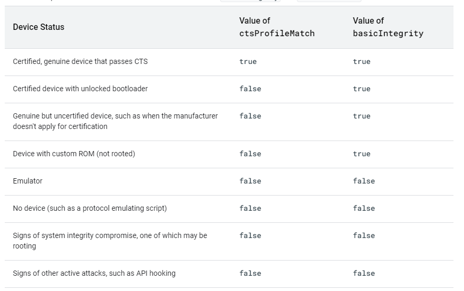The image size is (464, 291).
Task: Click ctsProfileMatch 'false' for API hooking row
Action: (250, 274)
